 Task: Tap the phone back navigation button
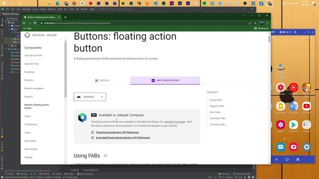click(x=277, y=160)
